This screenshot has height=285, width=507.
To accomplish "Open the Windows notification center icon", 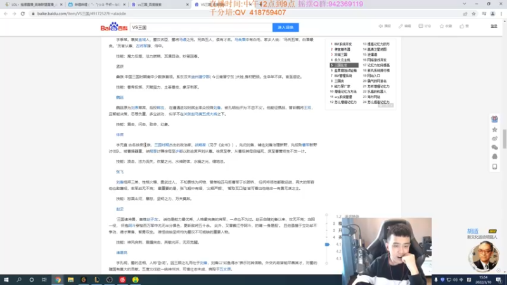I will (x=499, y=280).
